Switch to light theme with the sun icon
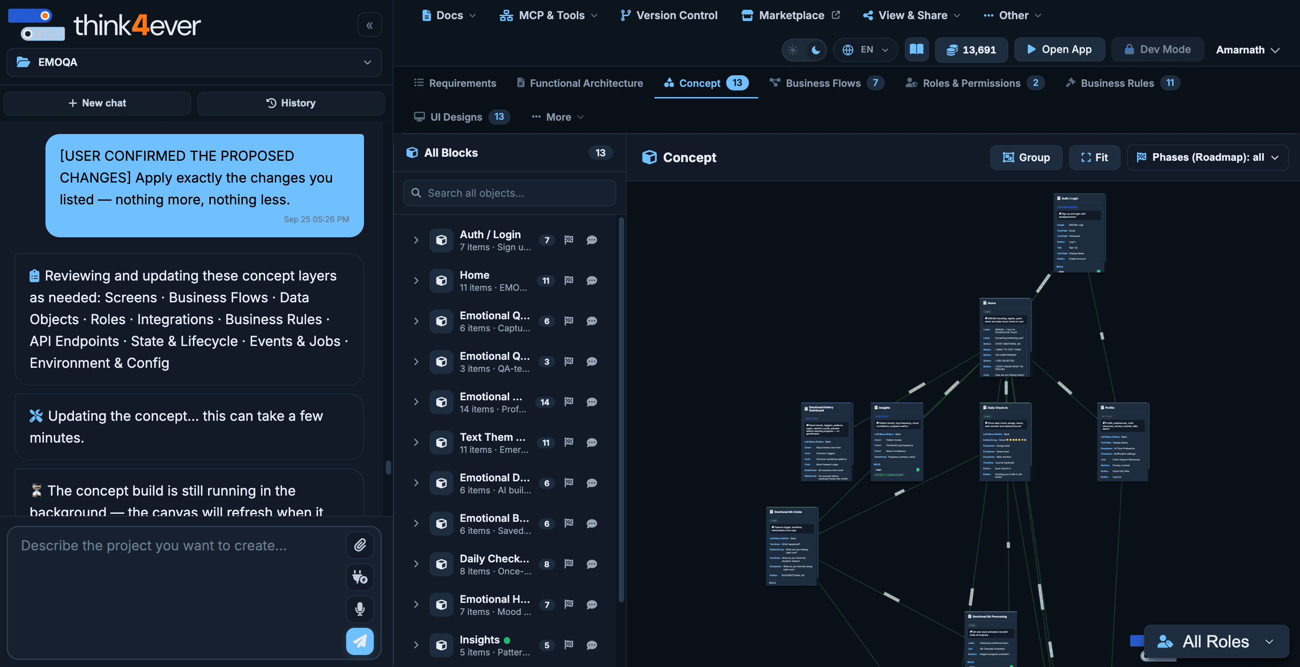 pos(793,50)
